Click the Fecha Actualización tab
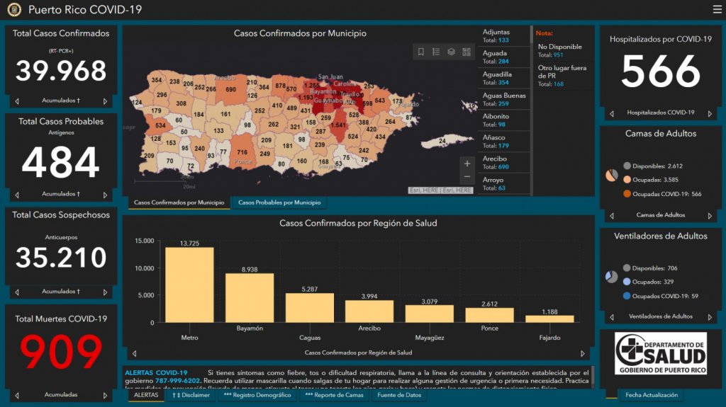The width and height of the screenshot is (726, 407). coord(651,396)
